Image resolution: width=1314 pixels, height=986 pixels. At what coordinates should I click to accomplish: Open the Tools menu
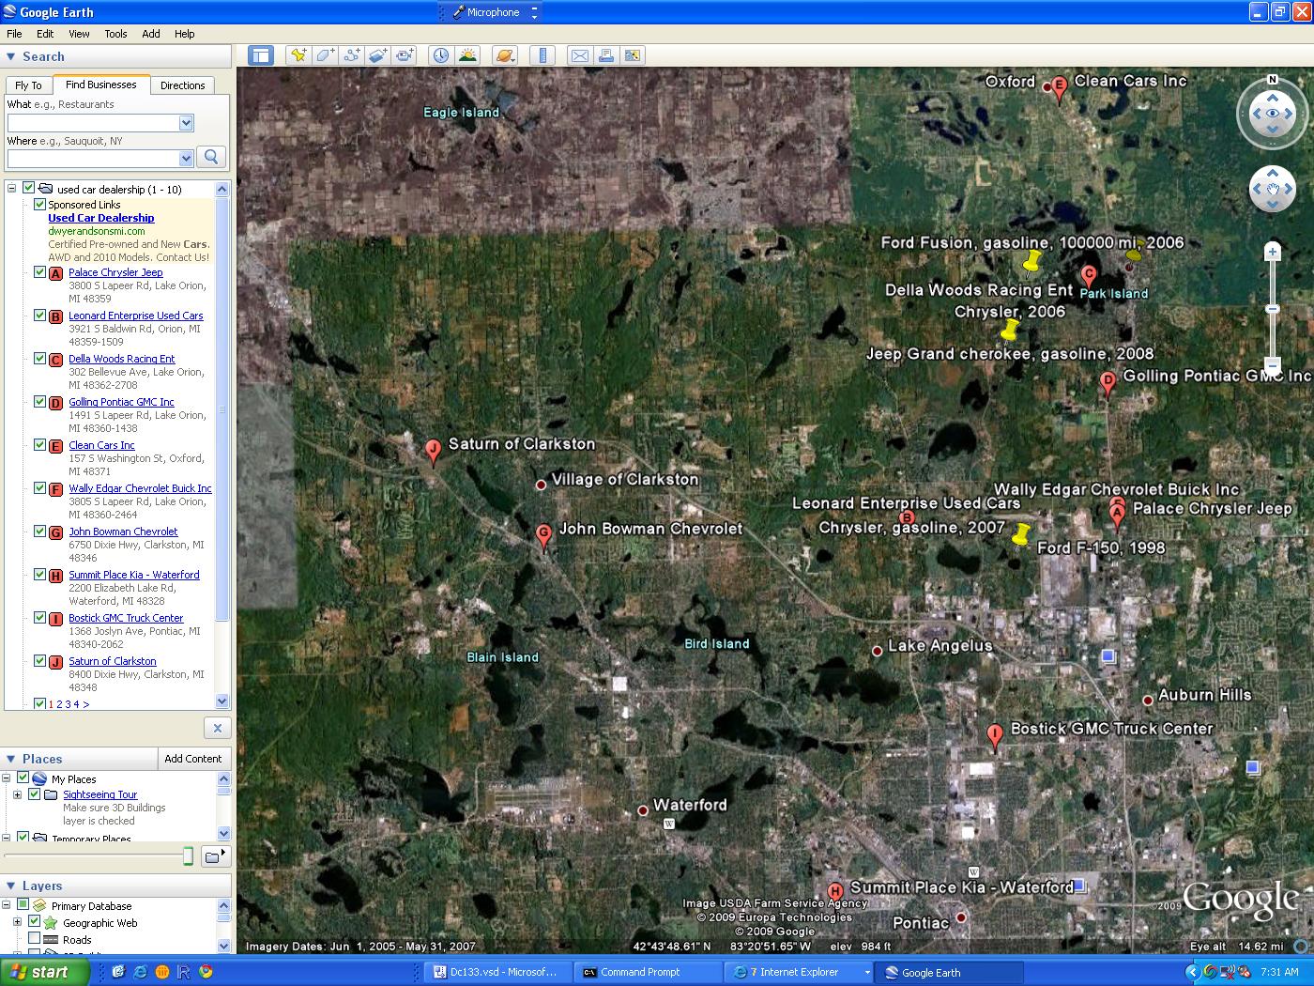(115, 34)
